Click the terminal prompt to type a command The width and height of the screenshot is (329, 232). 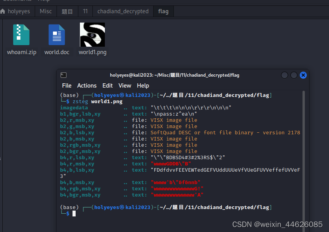74,213
